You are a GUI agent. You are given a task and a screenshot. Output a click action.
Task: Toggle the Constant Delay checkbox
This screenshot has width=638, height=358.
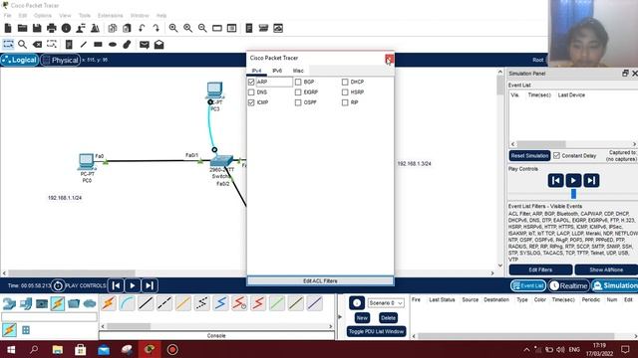pyautogui.click(x=556, y=155)
